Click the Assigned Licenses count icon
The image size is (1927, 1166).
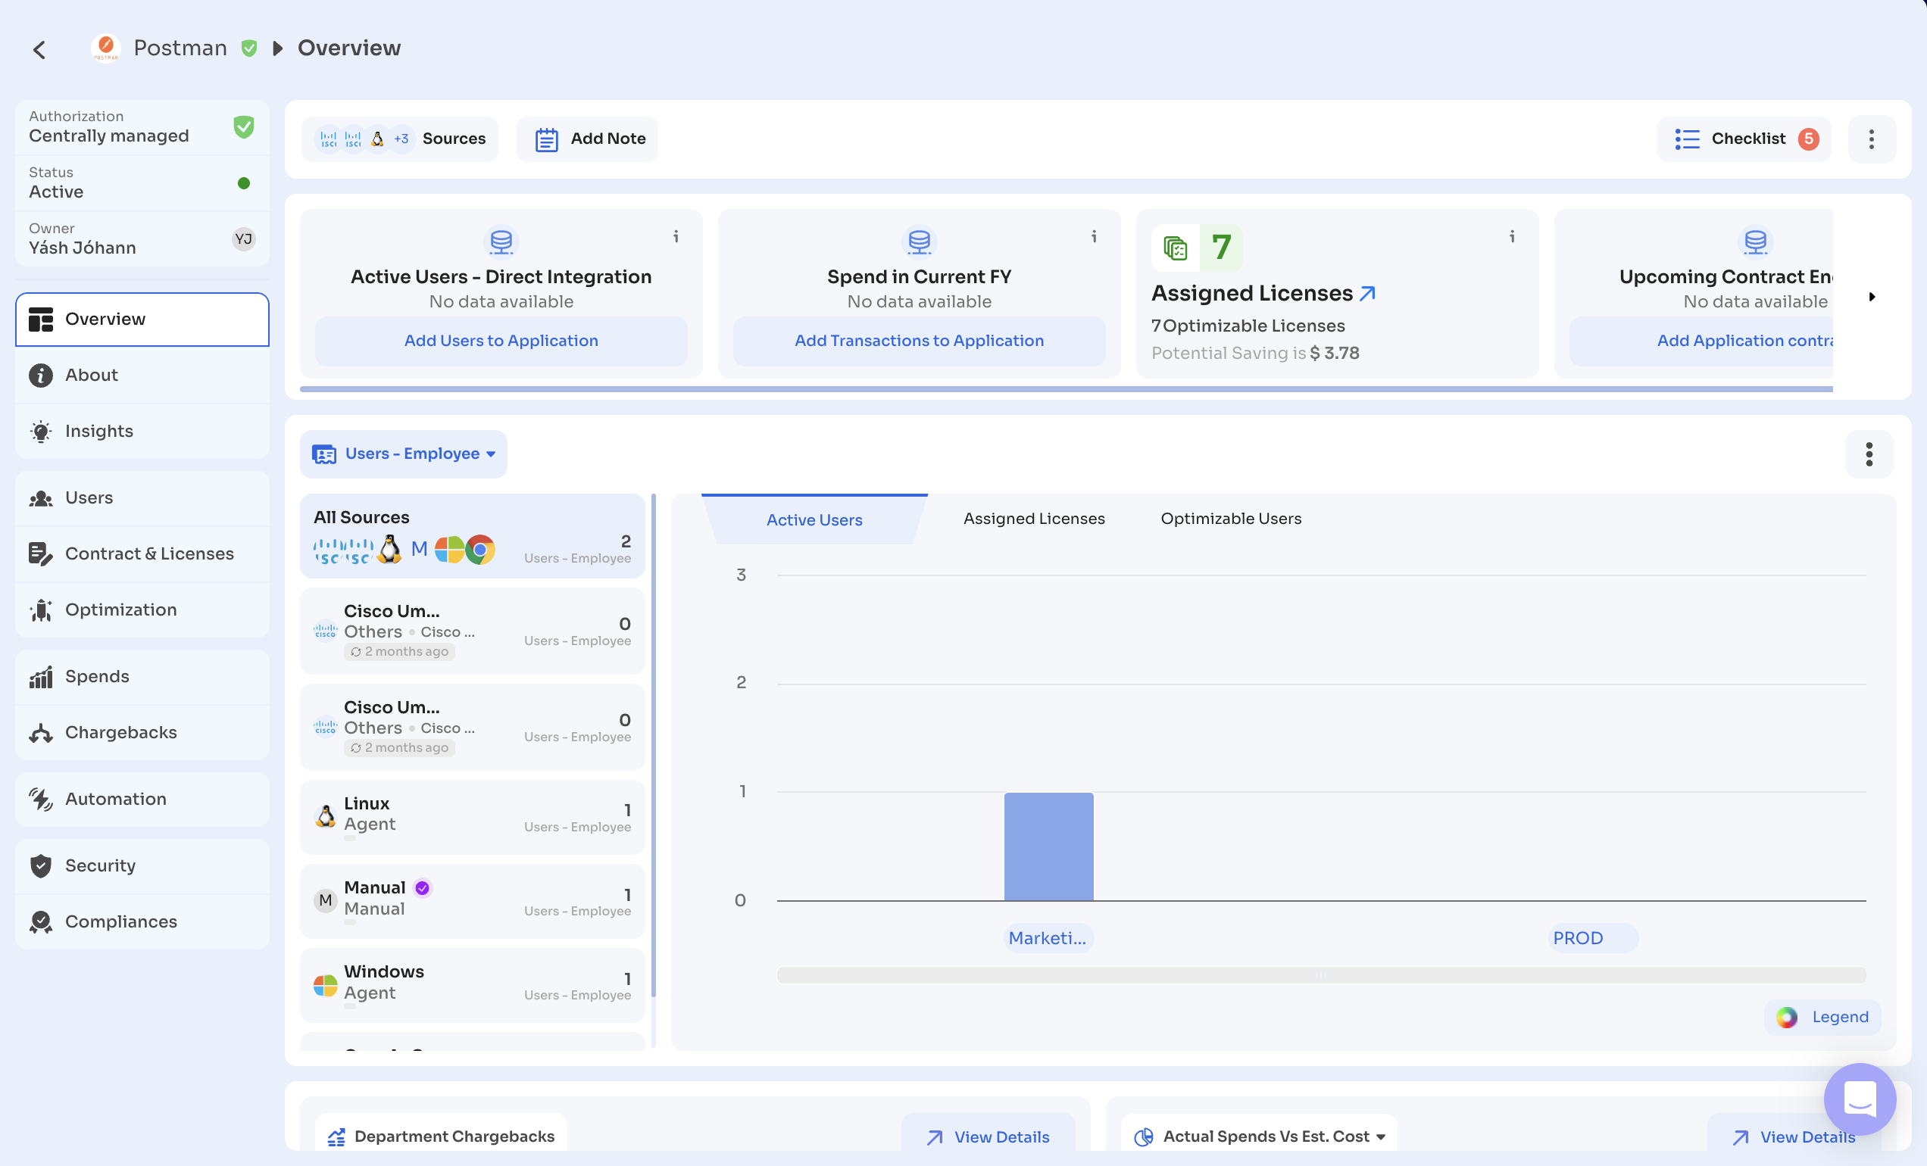1176,248
